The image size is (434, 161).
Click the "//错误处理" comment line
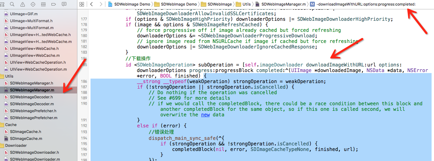pos(161,132)
